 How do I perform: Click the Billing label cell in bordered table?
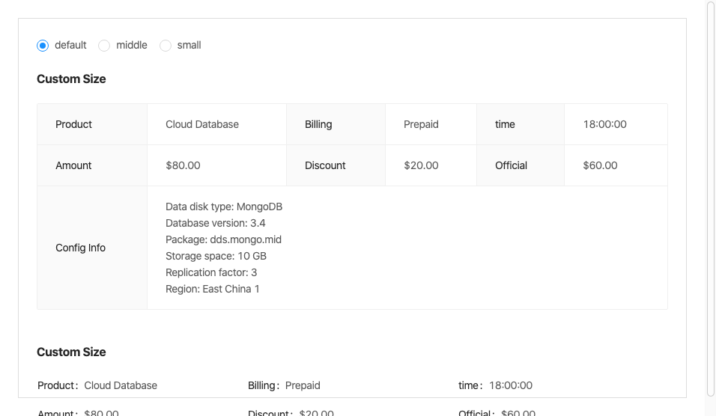tap(318, 124)
